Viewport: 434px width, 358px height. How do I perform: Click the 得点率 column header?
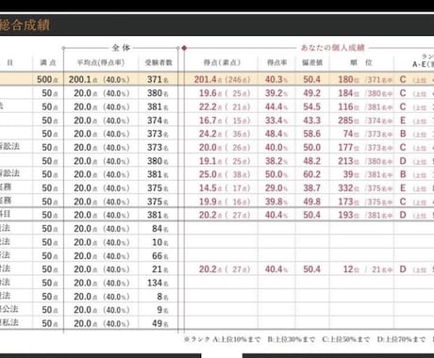click(276, 62)
